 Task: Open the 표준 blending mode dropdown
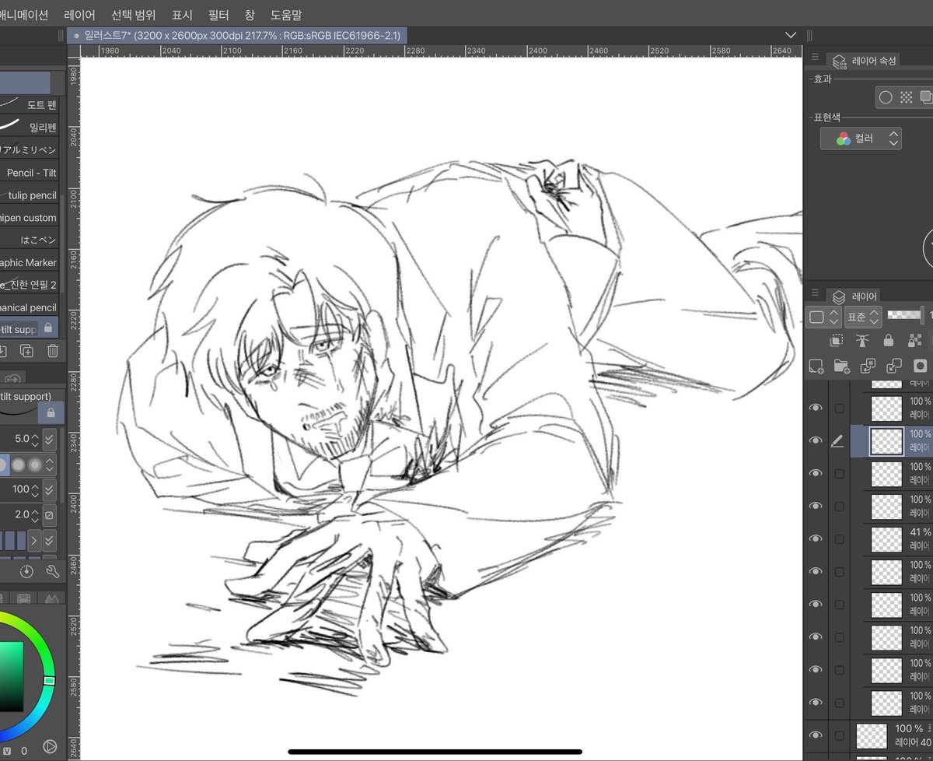pyautogui.click(x=863, y=317)
